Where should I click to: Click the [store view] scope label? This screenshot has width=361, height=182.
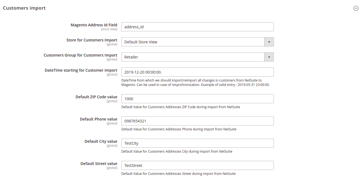point(109,29)
